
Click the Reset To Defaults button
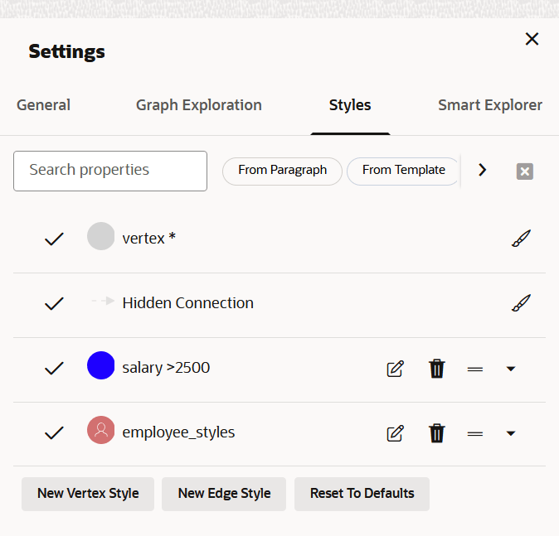362,494
